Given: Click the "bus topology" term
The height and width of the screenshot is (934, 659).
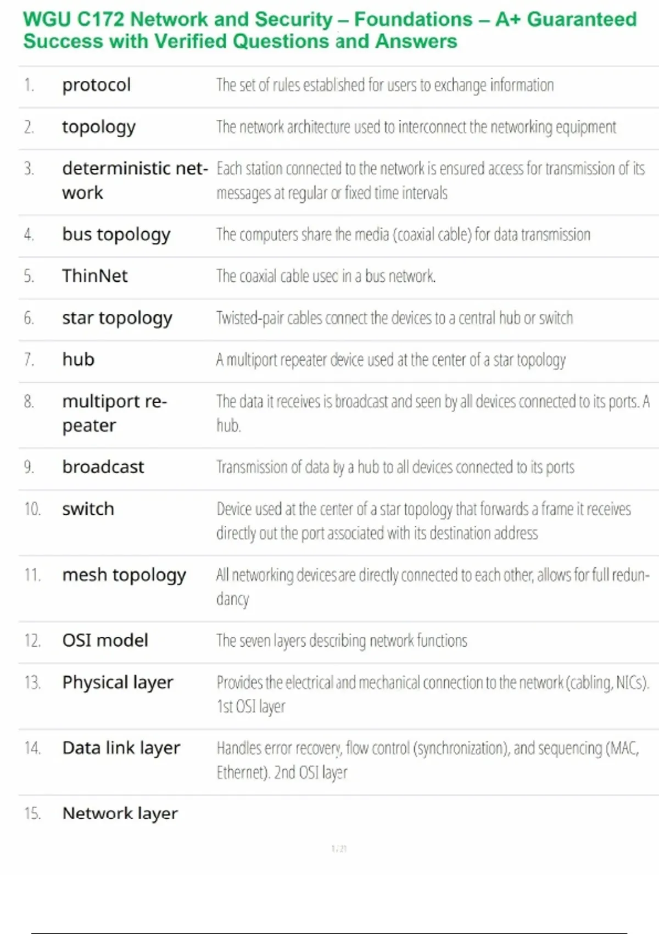Looking at the screenshot, I should [x=116, y=235].
